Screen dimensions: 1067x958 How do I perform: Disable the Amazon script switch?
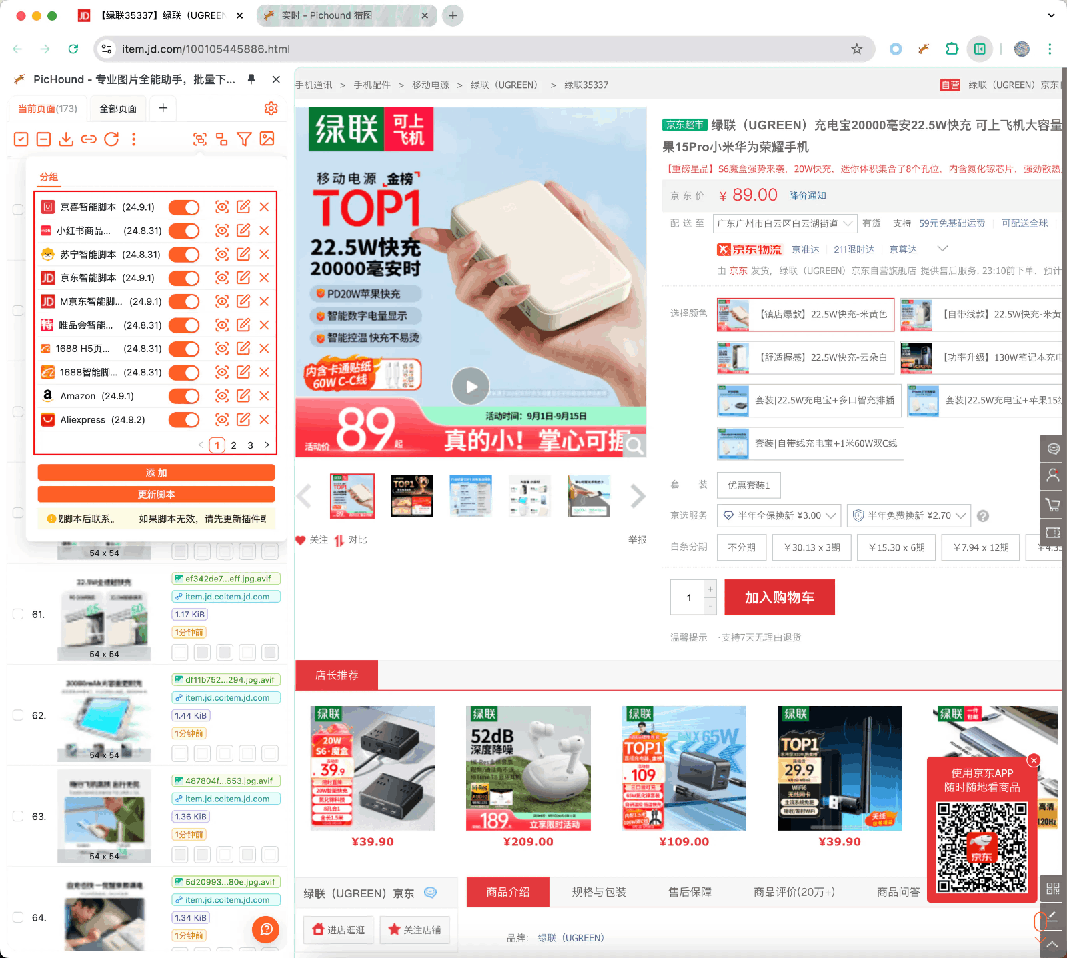(183, 396)
